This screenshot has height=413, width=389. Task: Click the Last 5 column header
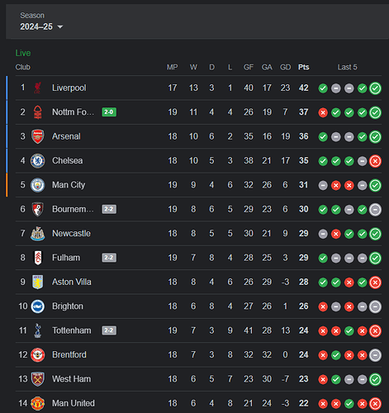pos(348,67)
